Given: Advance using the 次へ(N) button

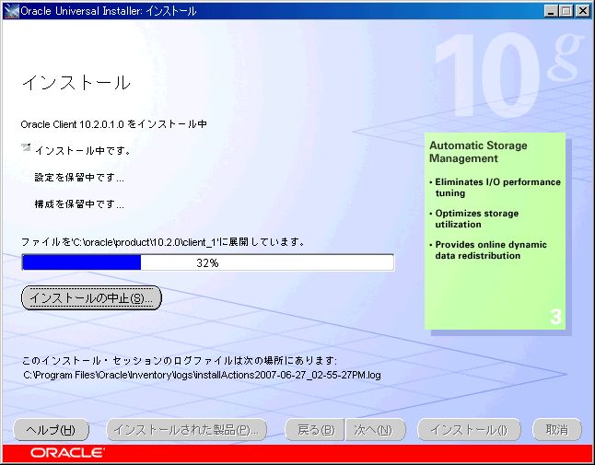Looking at the screenshot, I should (x=375, y=430).
